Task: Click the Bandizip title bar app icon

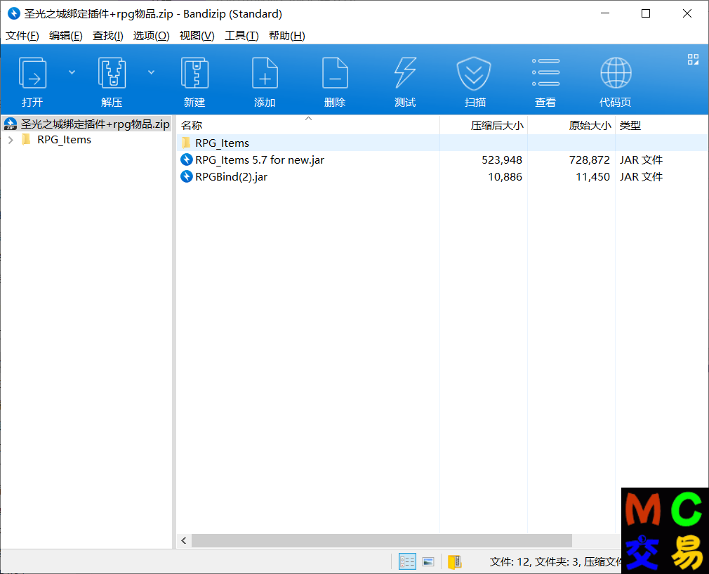Action: point(14,13)
